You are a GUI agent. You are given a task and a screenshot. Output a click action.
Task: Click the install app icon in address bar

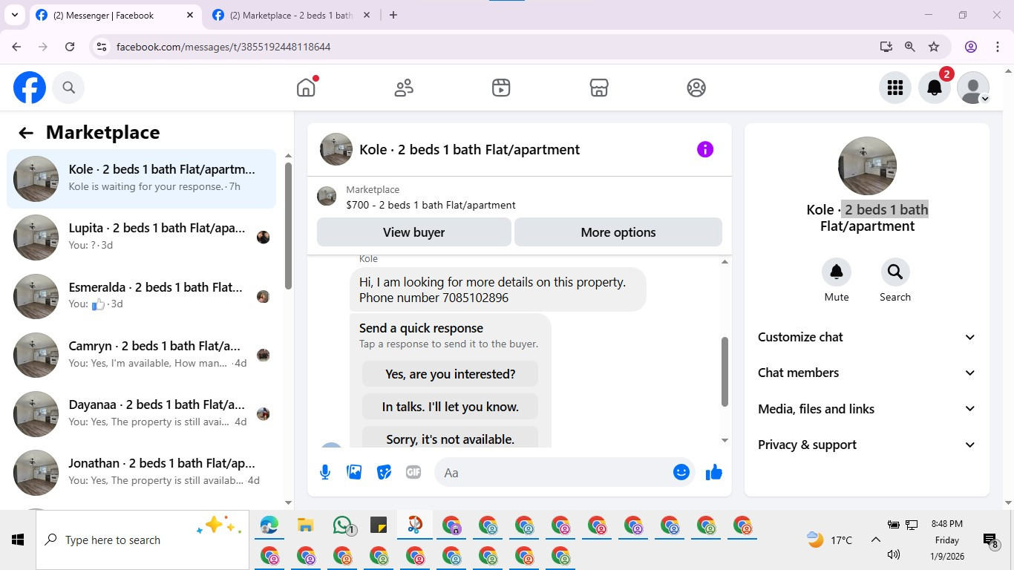[886, 47]
